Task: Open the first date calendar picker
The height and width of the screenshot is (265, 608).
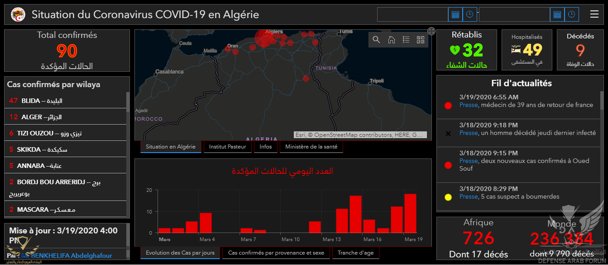Action: 455,14
